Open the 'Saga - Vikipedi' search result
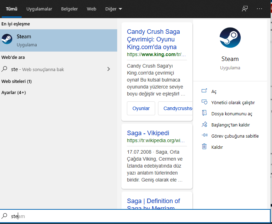The width and height of the screenshot is (272, 224). point(148,133)
